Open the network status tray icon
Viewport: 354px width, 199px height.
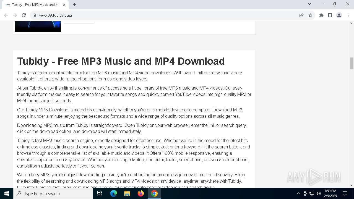pos(312,193)
